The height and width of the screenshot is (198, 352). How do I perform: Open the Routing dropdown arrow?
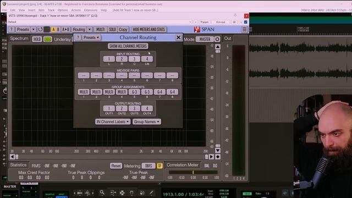[89, 29]
